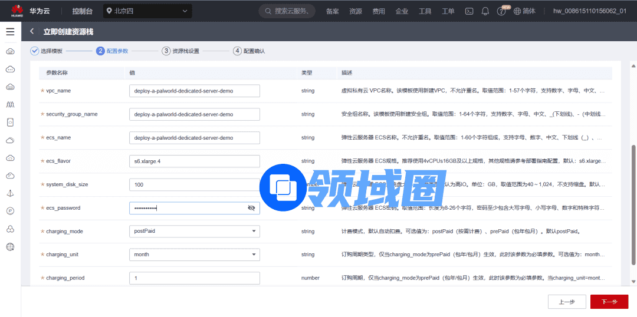Open the notification bell
The image size is (637, 317).
(485, 11)
